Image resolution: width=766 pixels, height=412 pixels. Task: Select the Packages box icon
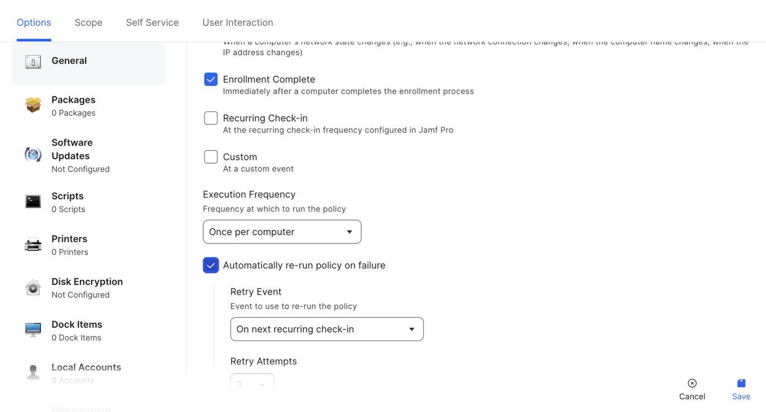[x=33, y=105]
